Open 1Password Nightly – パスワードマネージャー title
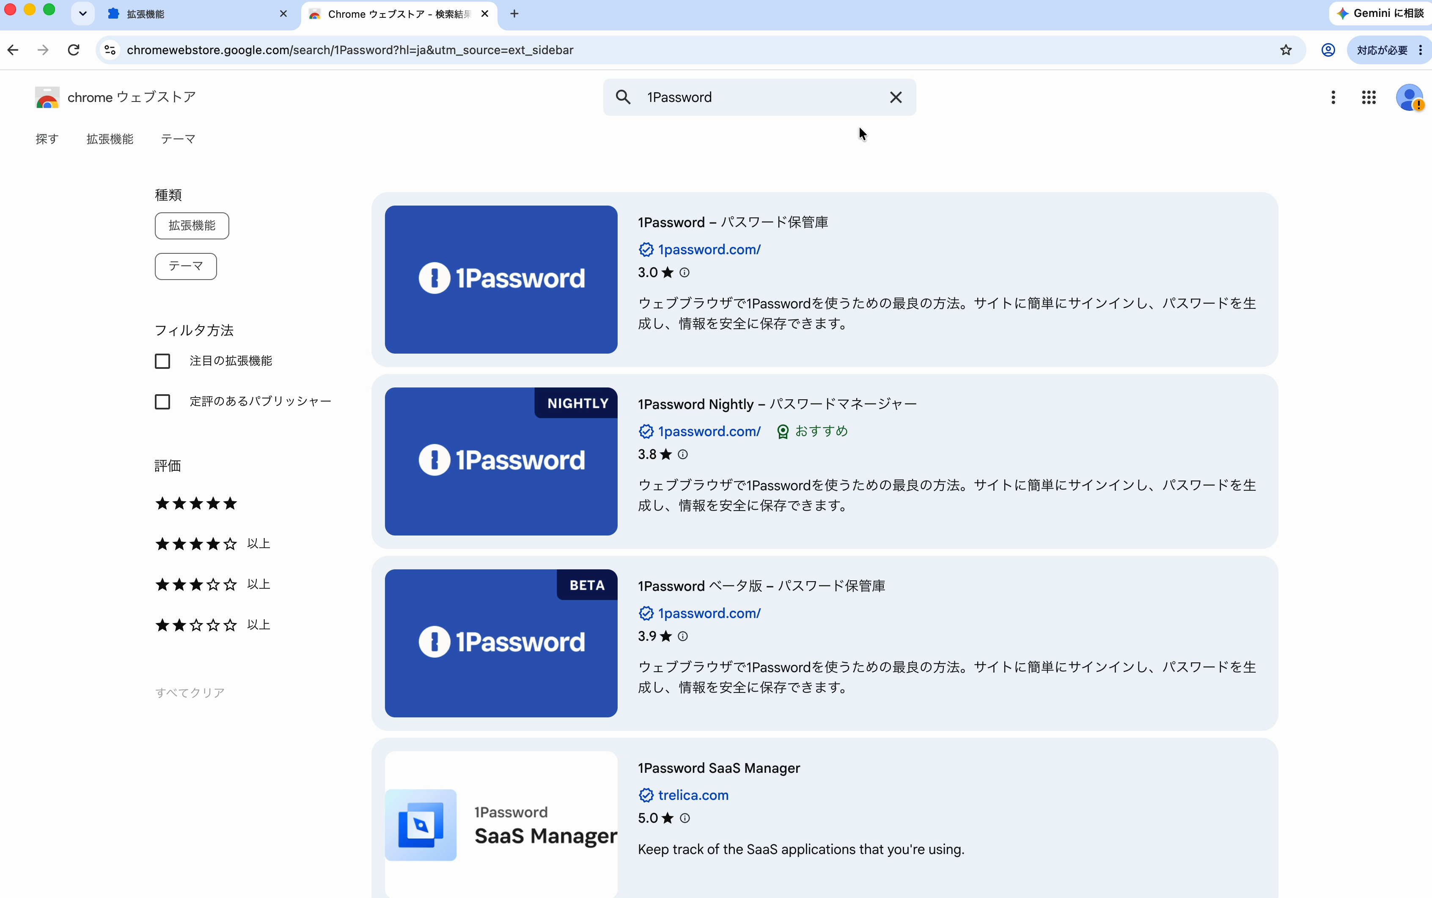Viewport: 1432px width, 898px height. click(778, 404)
